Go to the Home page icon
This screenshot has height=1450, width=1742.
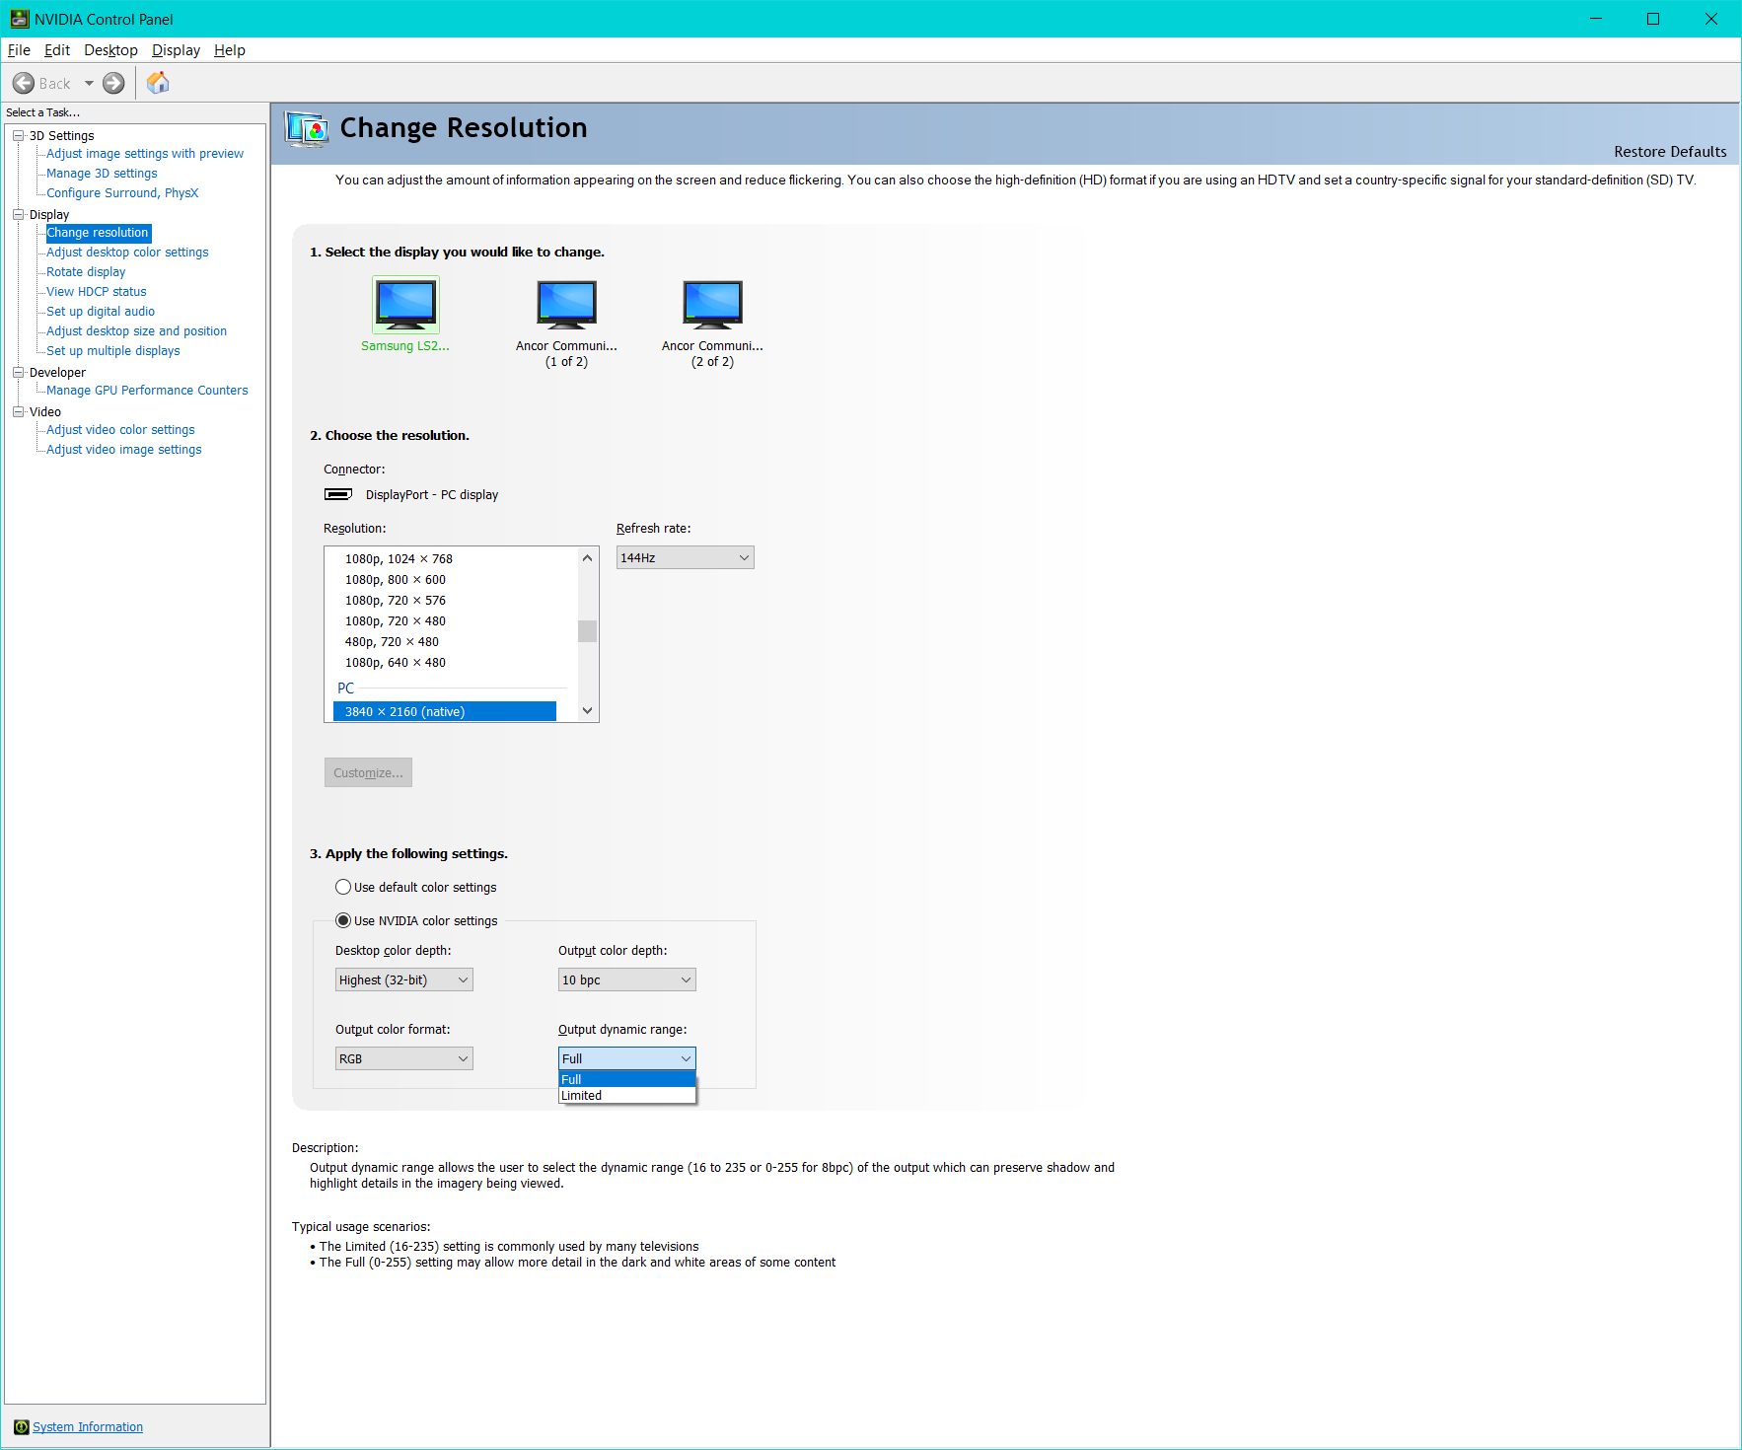click(x=158, y=83)
